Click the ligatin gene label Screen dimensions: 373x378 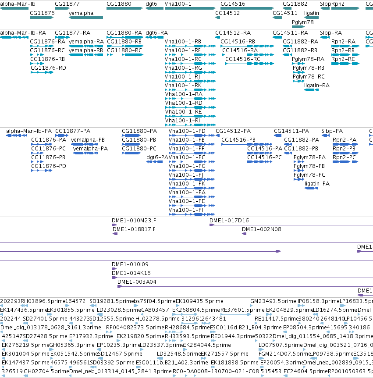(312, 13)
